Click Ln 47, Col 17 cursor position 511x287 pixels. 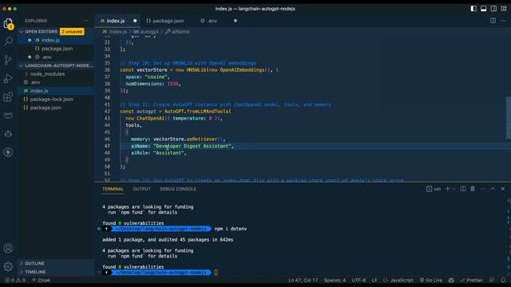click(x=303, y=280)
